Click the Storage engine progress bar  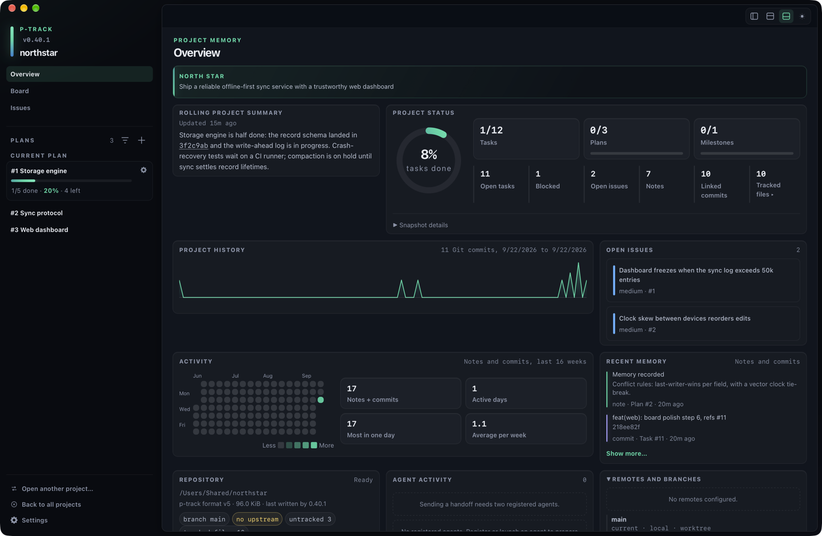point(72,181)
